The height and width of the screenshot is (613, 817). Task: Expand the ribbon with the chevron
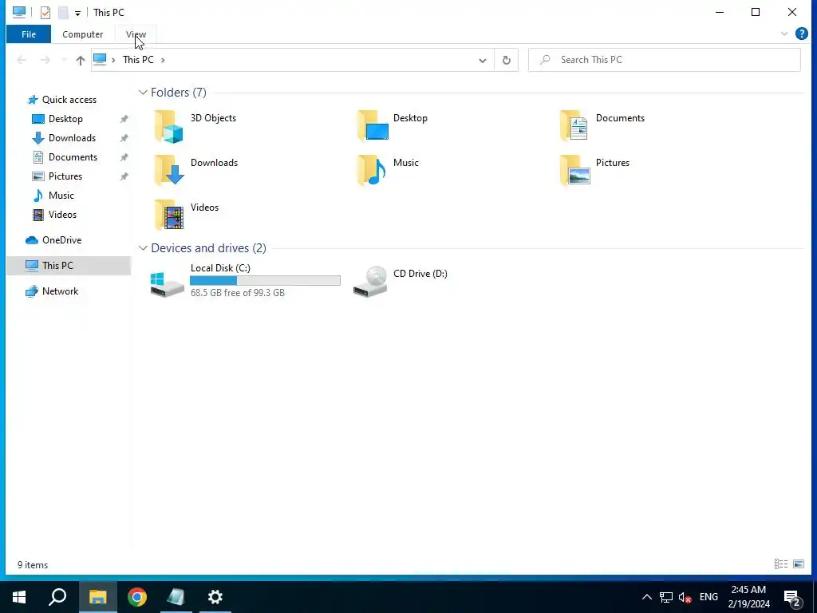[784, 34]
